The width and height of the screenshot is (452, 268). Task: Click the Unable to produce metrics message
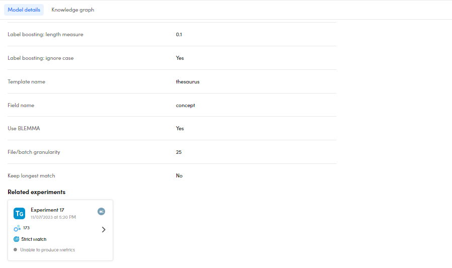[47, 250]
